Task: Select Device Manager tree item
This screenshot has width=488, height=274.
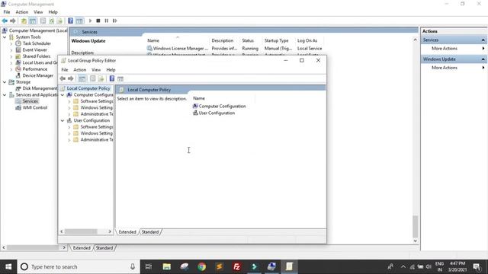Action: [37, 75]
